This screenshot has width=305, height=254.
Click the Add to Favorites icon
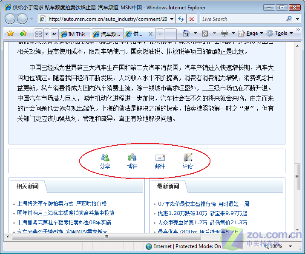[x=23, y=34]
